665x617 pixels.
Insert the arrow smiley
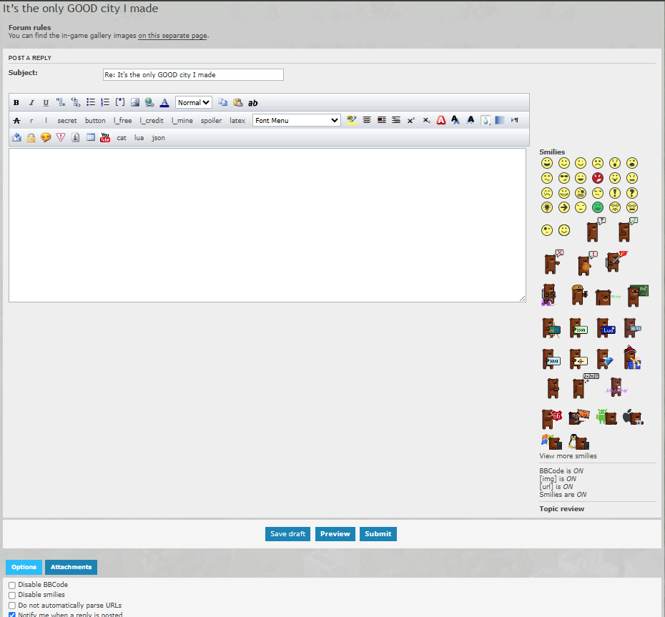pyautogui.click(x=563, y=207)
